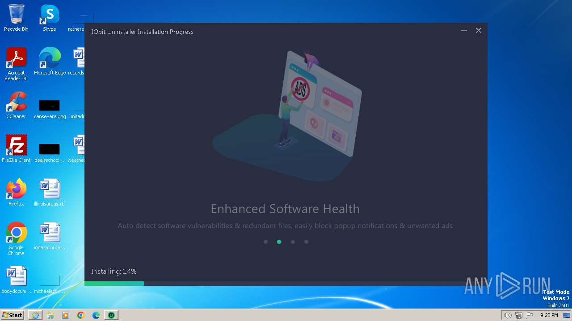Open Edge from the taskbar
This screenshot has width=572, height=321.
pos(96,315)
